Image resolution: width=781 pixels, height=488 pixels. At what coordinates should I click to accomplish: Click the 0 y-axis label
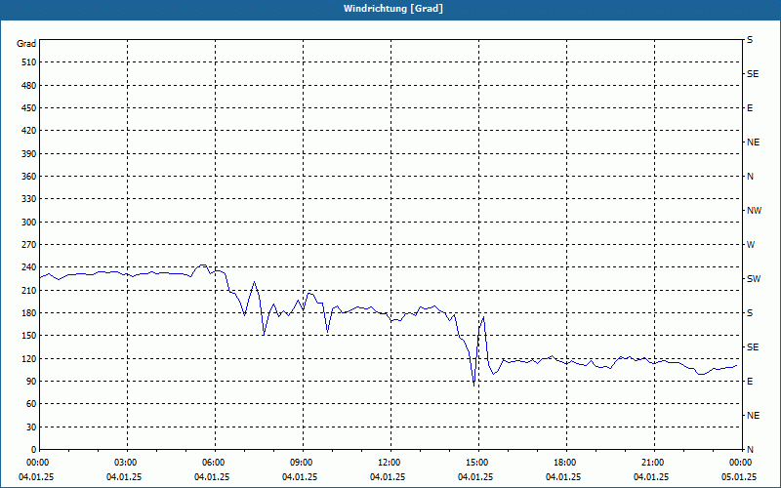coord(33,449)
